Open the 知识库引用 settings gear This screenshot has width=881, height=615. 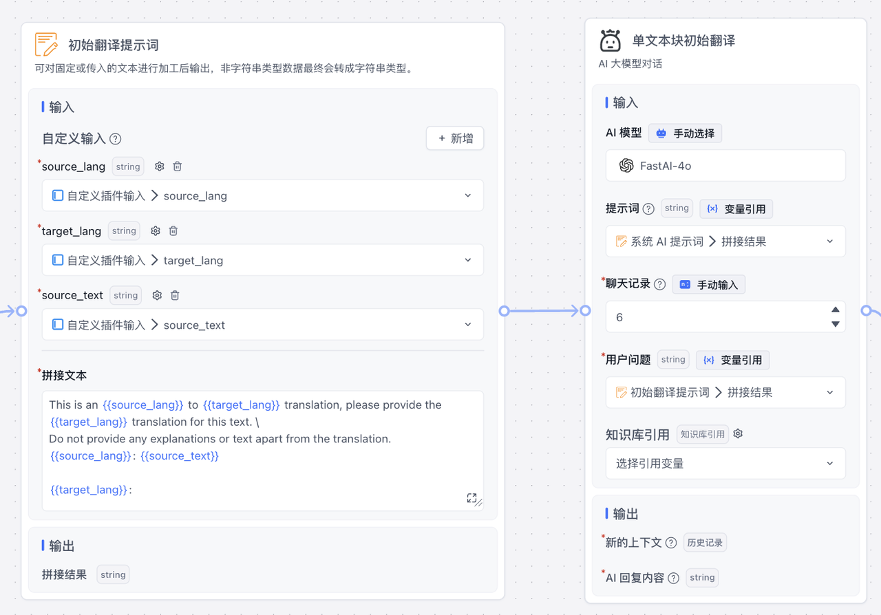738,434
